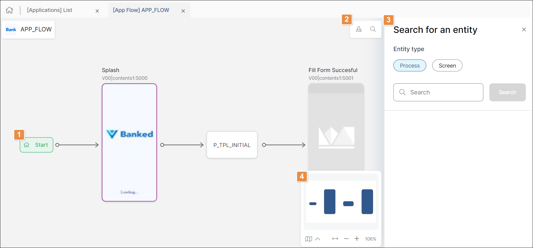Go to the home icon tab
Screen dimensions: 533x248
[10, 10]
